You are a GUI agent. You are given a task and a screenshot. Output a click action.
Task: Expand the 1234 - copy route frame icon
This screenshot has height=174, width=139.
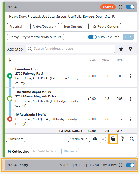121,165
